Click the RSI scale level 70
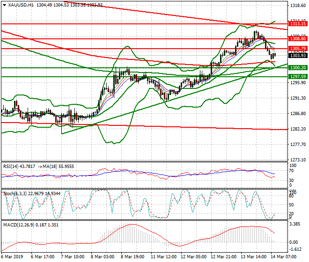The width and height of the screenshot is (309, 262). click(x=291, y=171)
